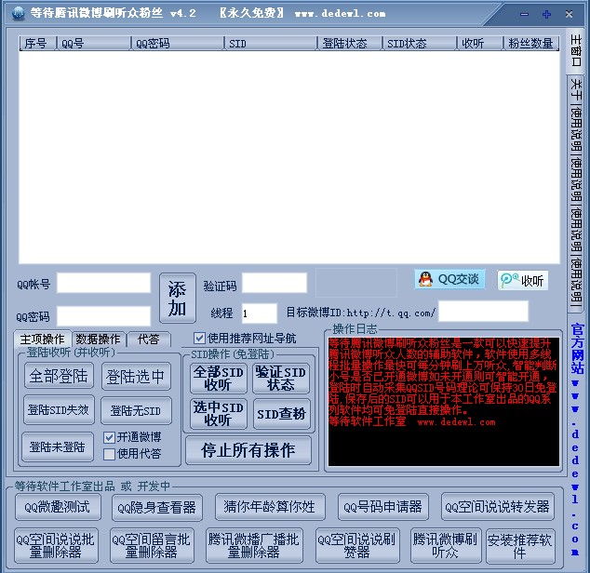Click the QQ penguin icon on QQ交谈 button
Screen dimensions: 590x573
(x=425, y=279)
